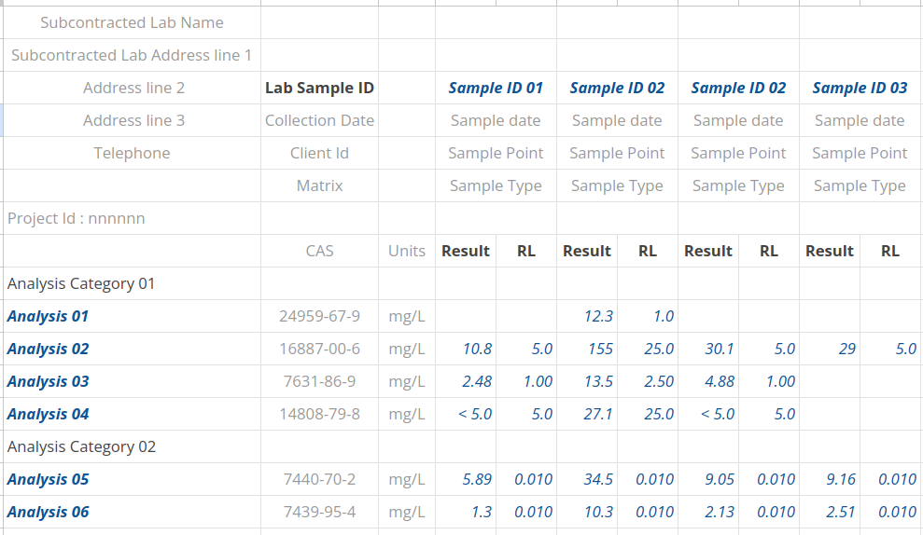The image size is (923, 535).
Task: Click the Project Id : nnnnnn cell
Action: click(x=77, y=218)
